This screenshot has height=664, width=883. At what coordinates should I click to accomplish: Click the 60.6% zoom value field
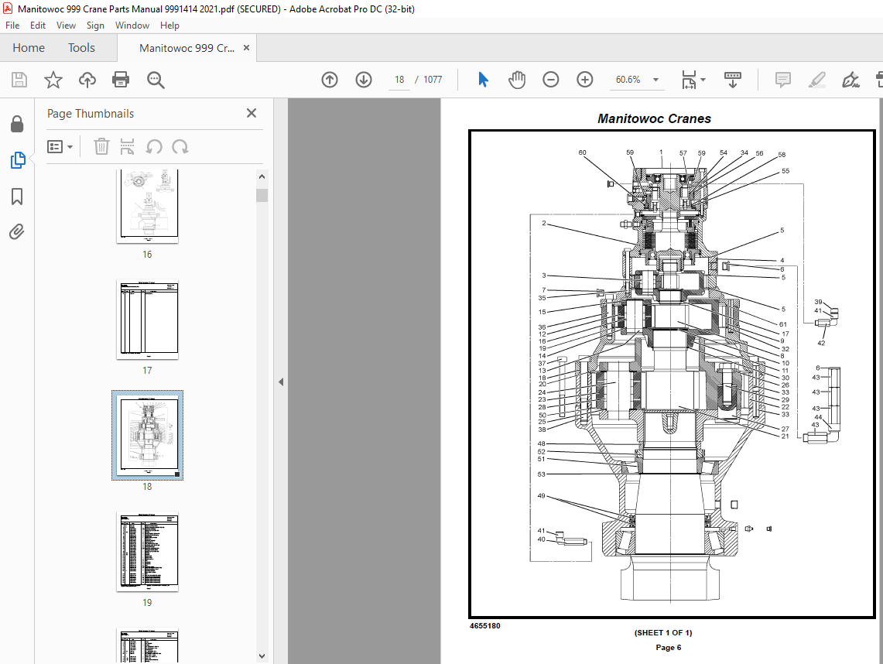[628, 80]
